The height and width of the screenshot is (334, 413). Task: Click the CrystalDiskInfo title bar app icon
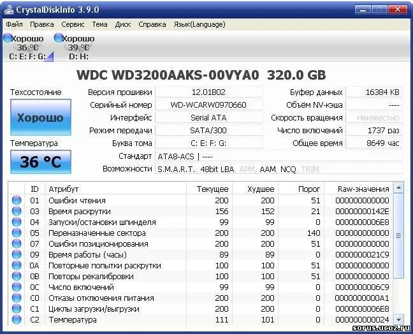pyautogui.click(x=9, y=10)
